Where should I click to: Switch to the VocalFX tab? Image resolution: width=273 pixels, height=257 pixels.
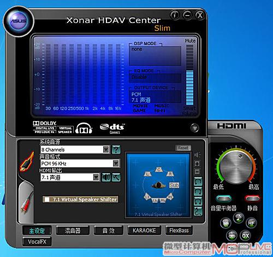tap(37, 242)
